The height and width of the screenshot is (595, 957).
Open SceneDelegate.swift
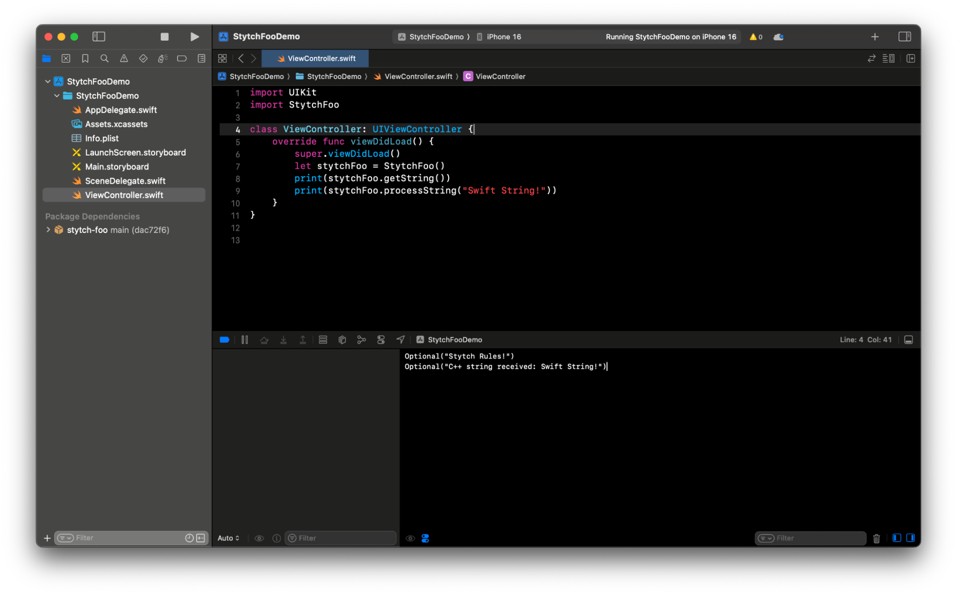pos(124,181)
